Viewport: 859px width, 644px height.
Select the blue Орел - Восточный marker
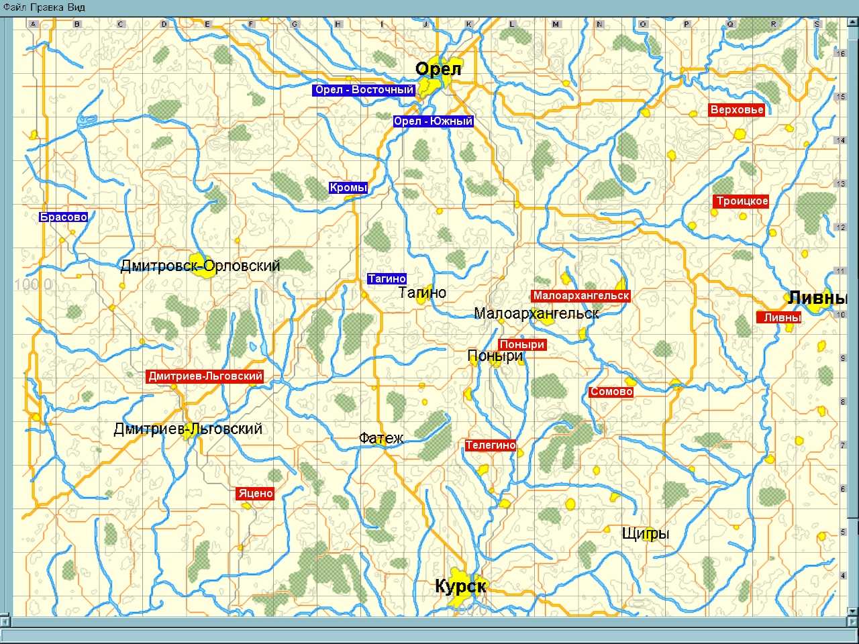click(364, 90)
